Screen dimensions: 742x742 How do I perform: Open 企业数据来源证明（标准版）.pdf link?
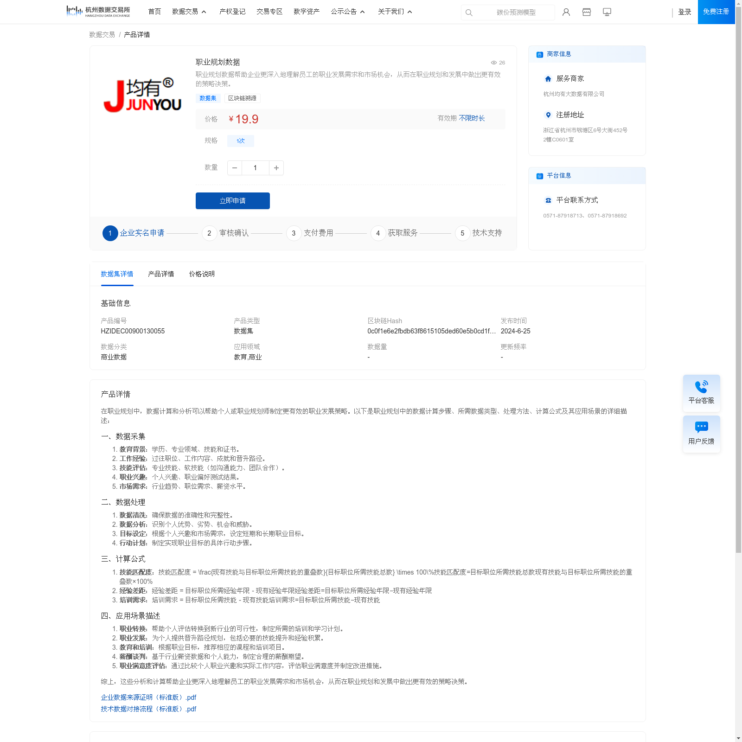coord(148,697)
